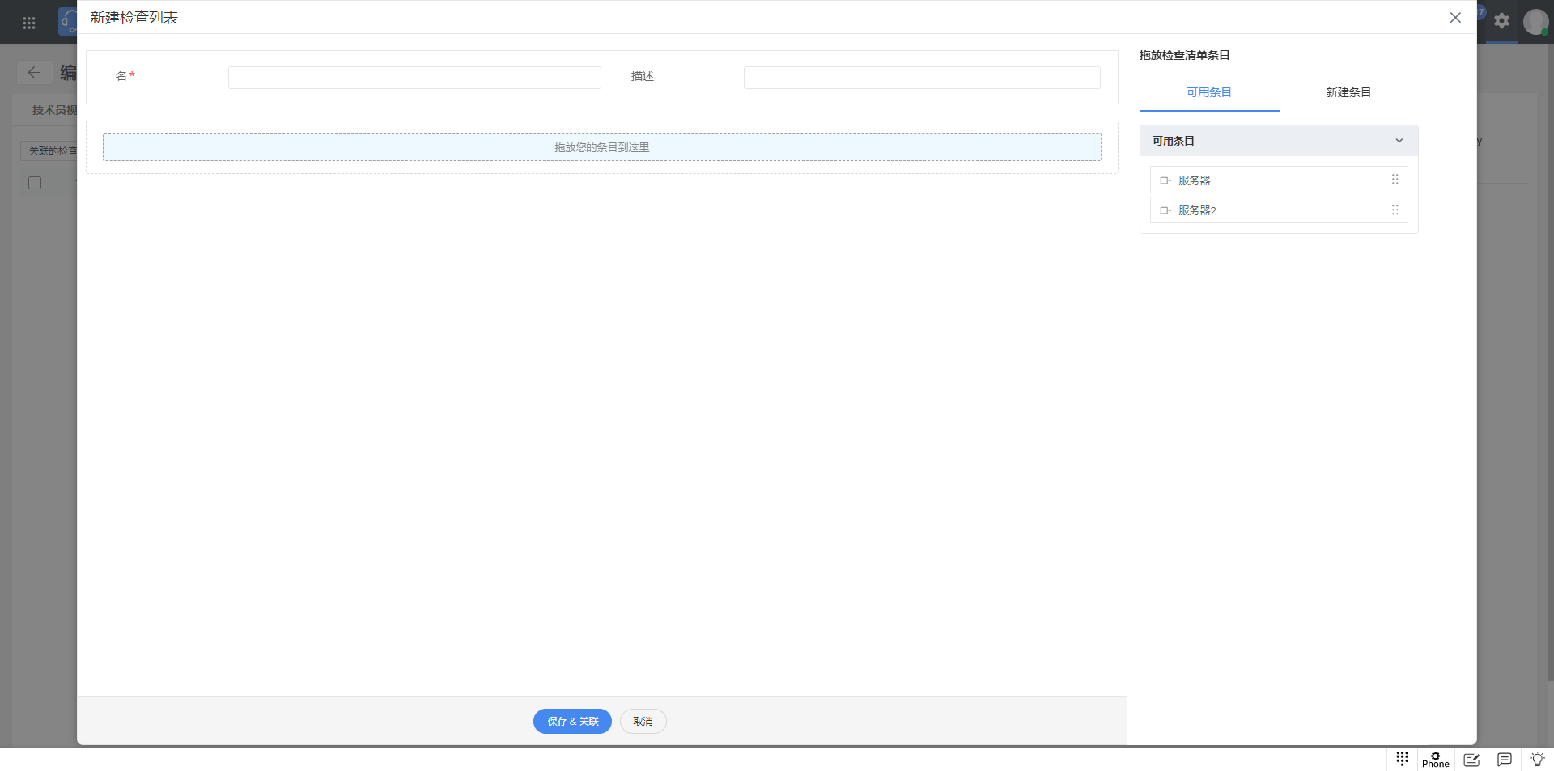Click drag handle of 服务器 item
The height and width of the screenshot is (771, 1554).
click(1395, 180)
